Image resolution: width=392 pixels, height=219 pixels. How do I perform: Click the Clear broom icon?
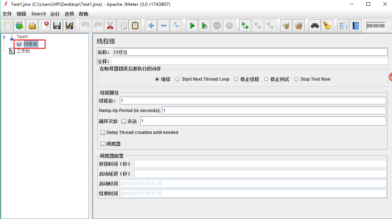pyautogui.click(x=286, y=26)
